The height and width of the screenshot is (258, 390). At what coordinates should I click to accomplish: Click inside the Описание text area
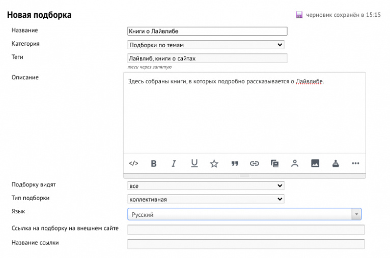244,113
